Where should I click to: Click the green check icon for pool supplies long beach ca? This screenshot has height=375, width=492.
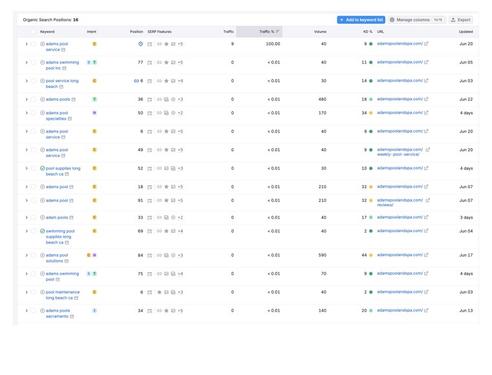coord(42,168)
